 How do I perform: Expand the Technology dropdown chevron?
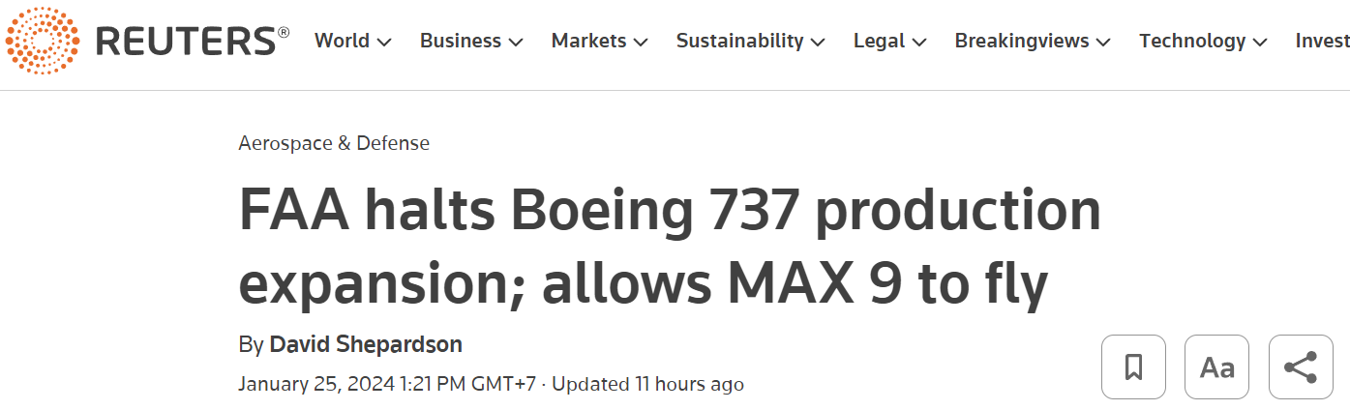[1260, 42]
